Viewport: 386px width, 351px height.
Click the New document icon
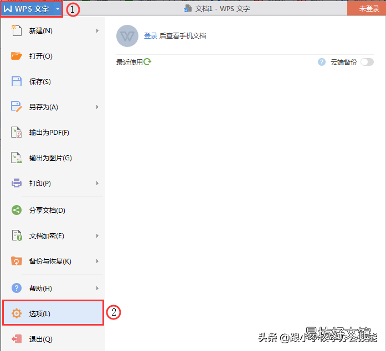17,31
